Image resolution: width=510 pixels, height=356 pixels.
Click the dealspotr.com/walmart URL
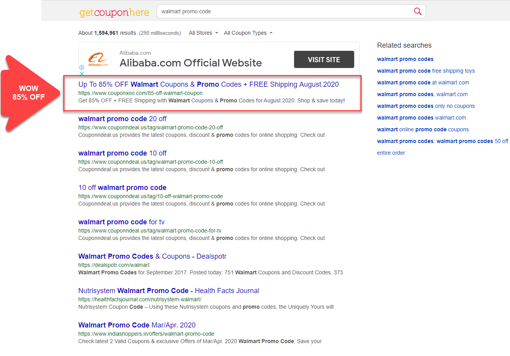[114, 265]
